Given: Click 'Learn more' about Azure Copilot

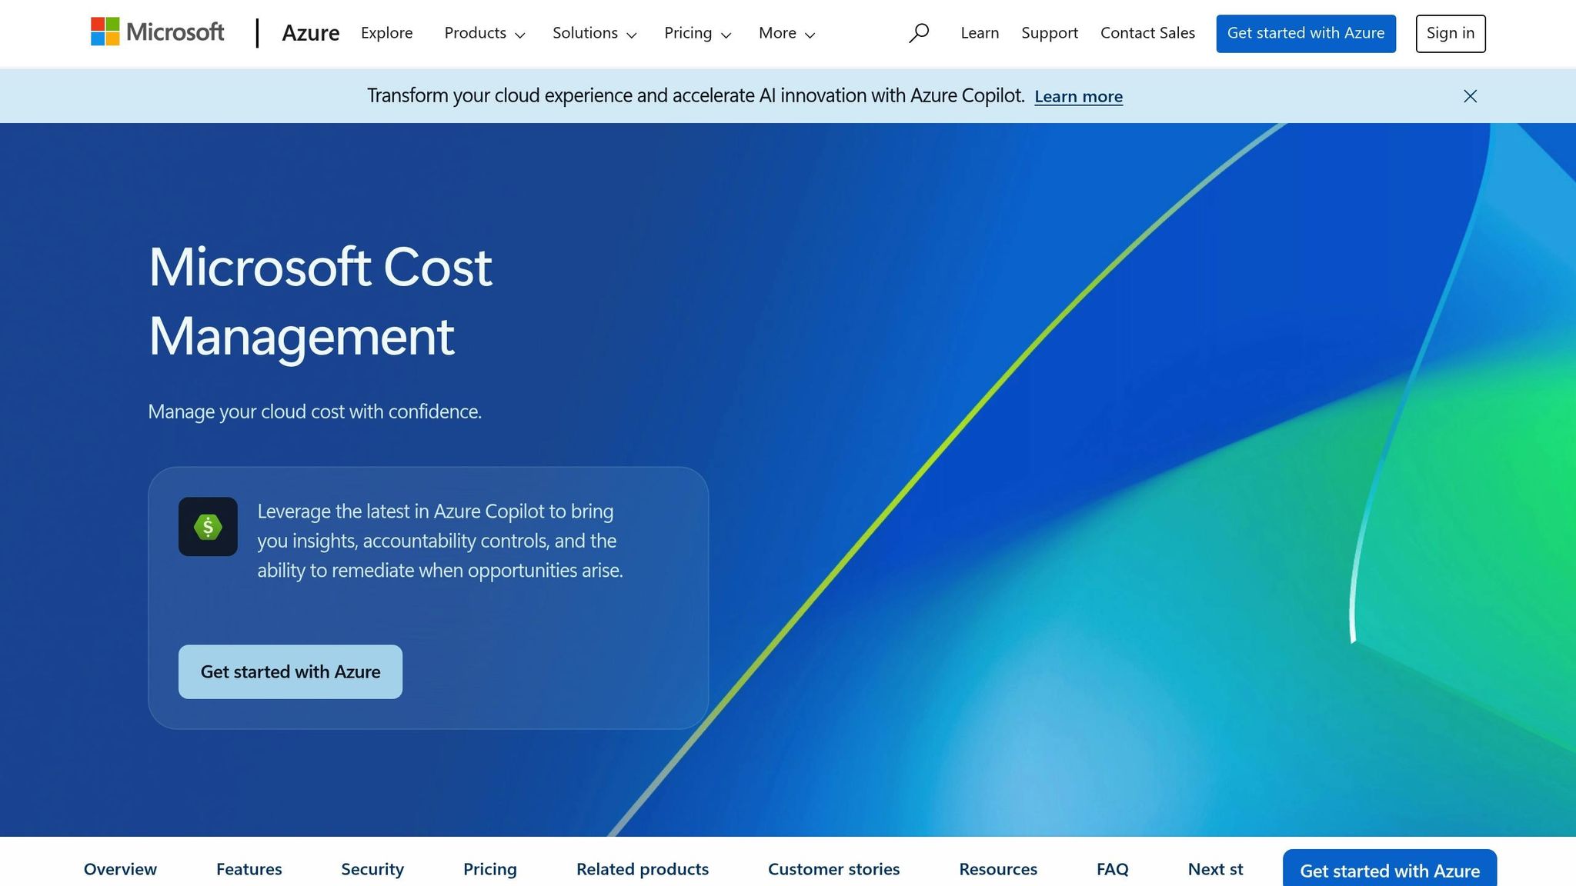Looking at the screenshot, I should coord(1078,96).
